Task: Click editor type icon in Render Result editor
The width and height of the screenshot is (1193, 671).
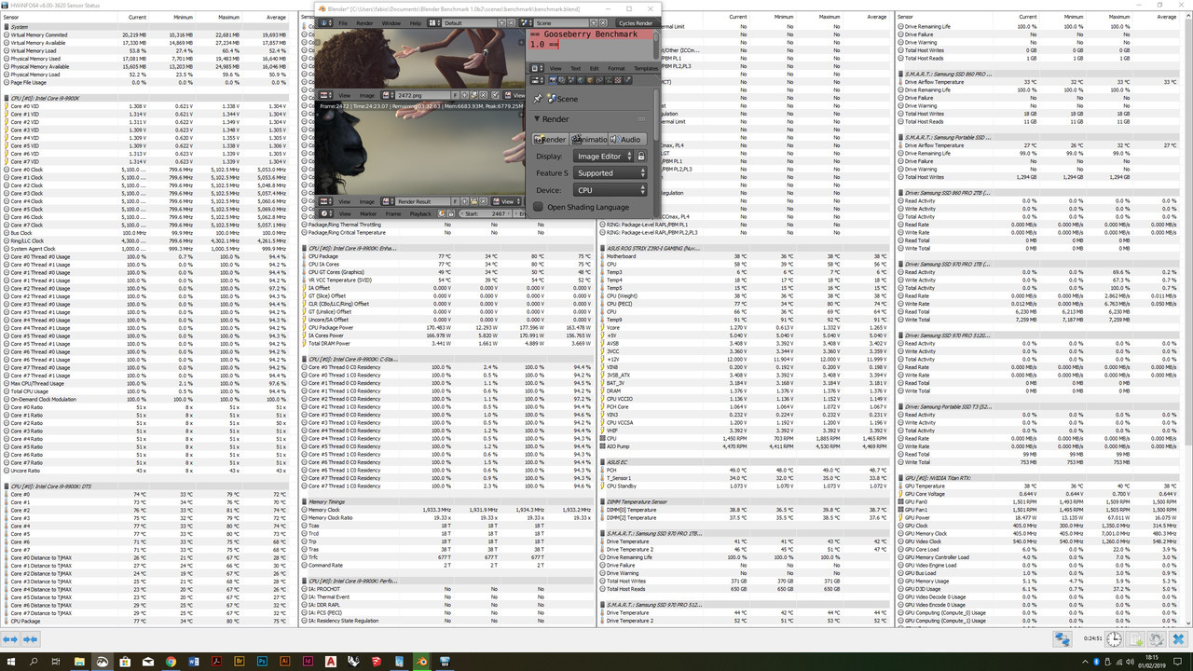Action: click(x=325, y=201)
